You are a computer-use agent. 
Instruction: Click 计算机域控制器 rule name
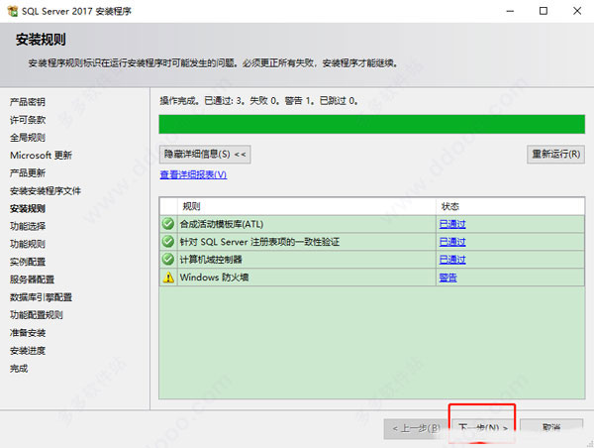pyautogui.click(x=211, y=260)
